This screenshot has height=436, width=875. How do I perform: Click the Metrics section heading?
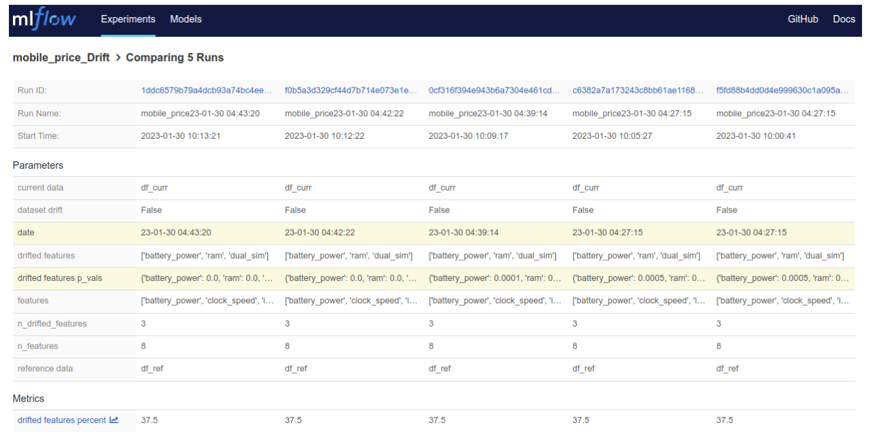pos(29,398)
